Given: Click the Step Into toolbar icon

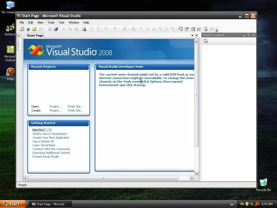Looking at the screenshot, I should point(160,29).
